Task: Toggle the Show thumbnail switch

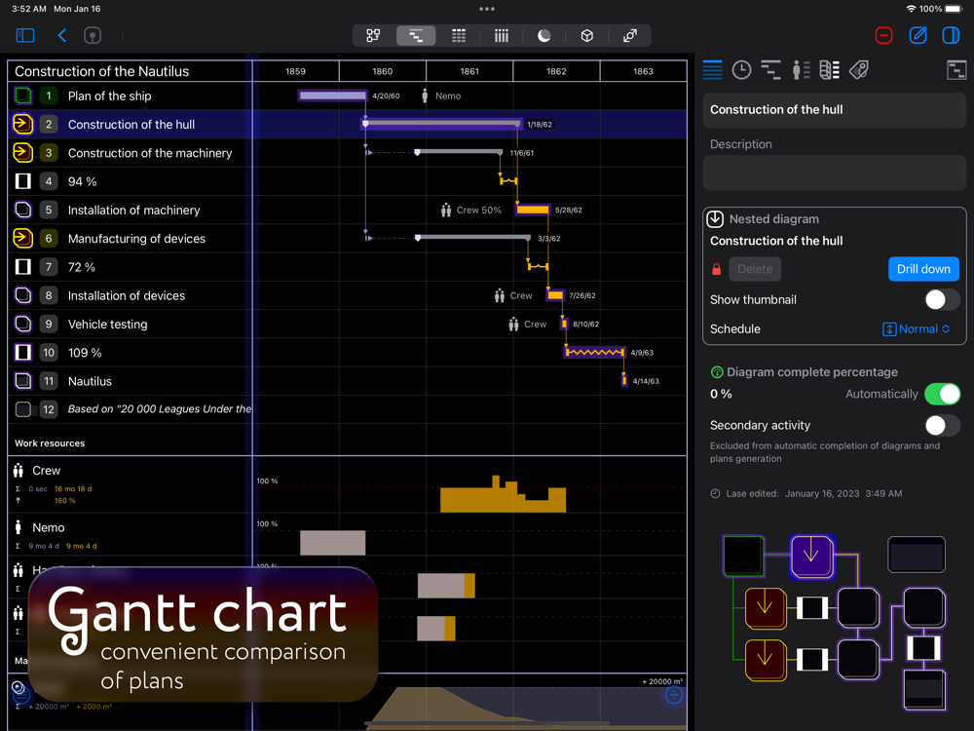Action: pyautogui.click(x=942, y=299)
